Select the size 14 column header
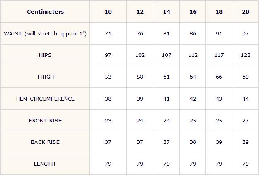 pos(166,12)
